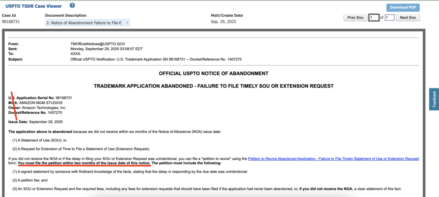Select the Mail/Create Date value Sep. 29, 2025

pos(223,21)
